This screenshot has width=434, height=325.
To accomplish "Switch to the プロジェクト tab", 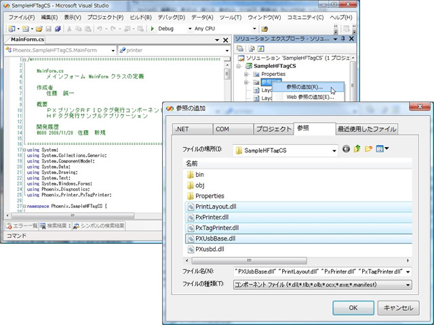I will 273,129.
